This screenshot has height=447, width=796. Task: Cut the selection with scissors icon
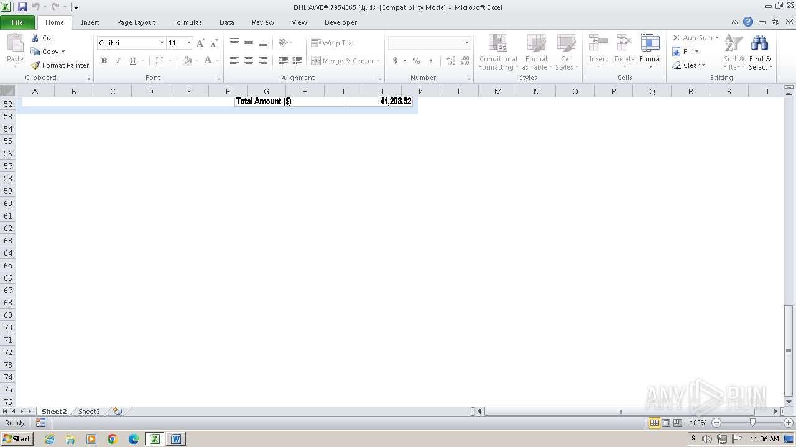tap(43, 38)
